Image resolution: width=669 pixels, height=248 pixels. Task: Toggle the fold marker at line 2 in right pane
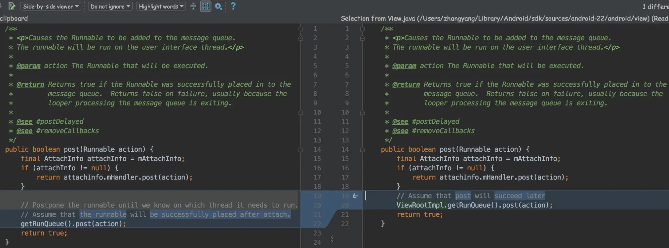pos(362,38)
